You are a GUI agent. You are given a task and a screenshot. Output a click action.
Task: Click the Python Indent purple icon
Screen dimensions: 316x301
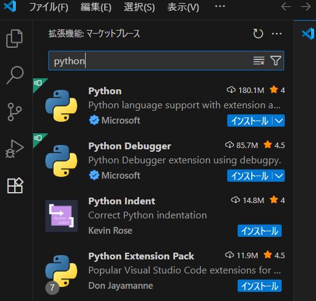pos(61,216)
